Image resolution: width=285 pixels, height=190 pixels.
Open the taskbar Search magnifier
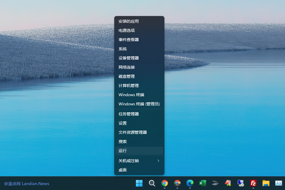tap(152, 183)
